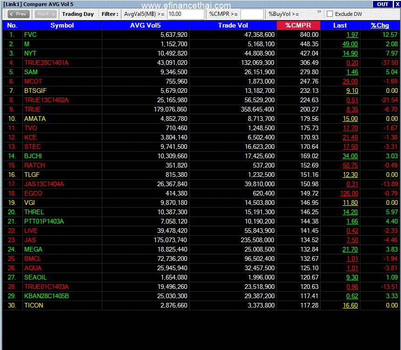This screenshot has height=350, width=401.
Task: Select the JAS symbol in row 23
Action: coord(30,240)
